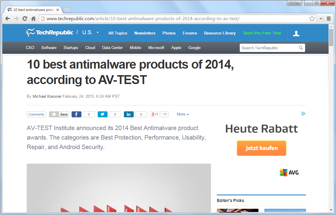The height and width of the screenshot is (215, 336).
Task: Click the page vertical scrollbar thumb
Action: coord(331,37)
